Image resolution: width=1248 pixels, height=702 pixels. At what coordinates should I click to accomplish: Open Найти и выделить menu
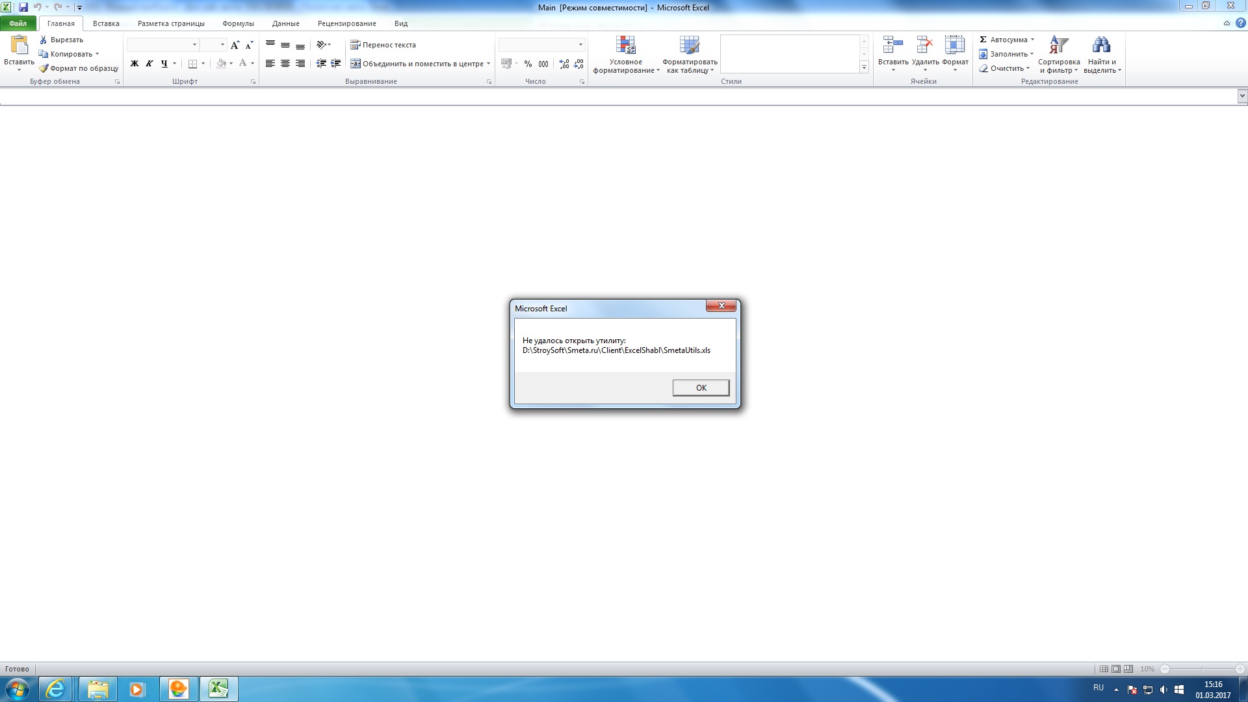(1102, 55)
